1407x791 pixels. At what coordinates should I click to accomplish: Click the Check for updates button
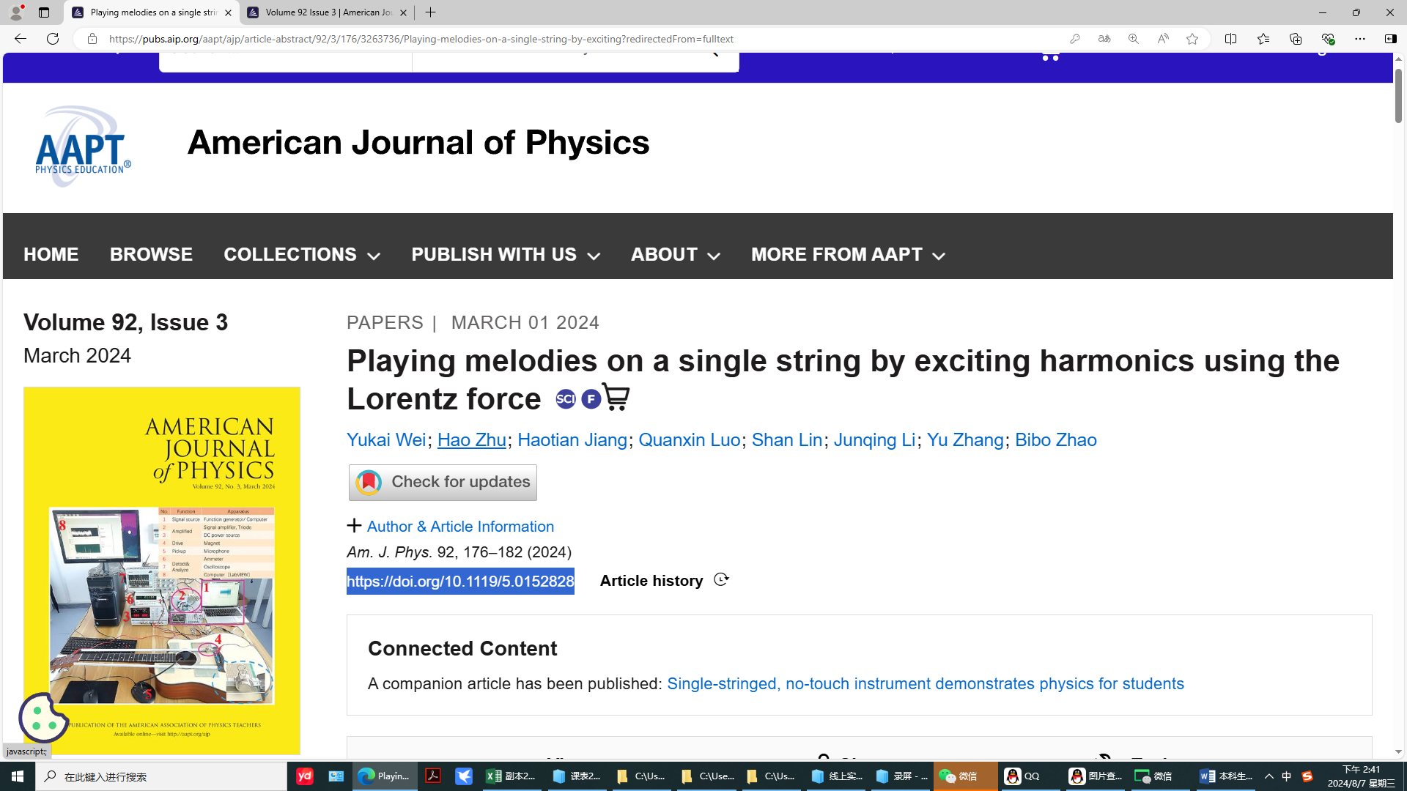coord(443,482)
